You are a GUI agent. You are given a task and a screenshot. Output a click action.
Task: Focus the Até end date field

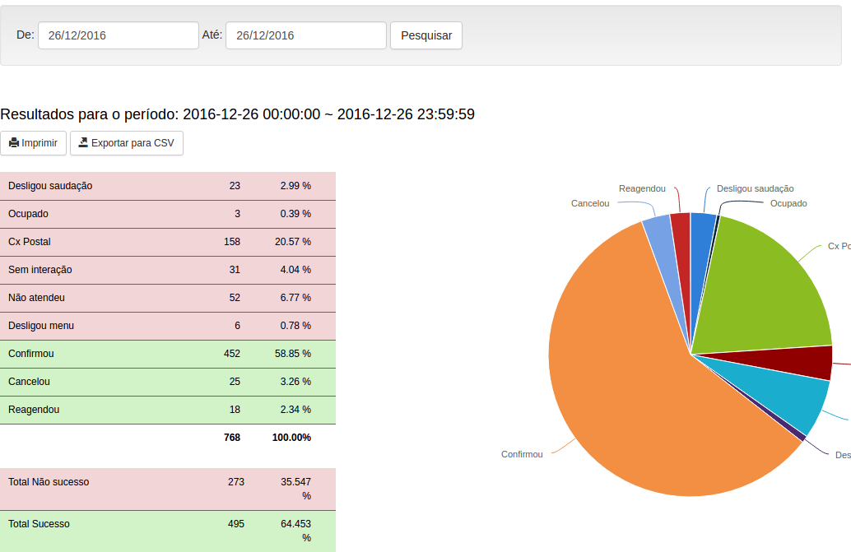click(305, 35)
